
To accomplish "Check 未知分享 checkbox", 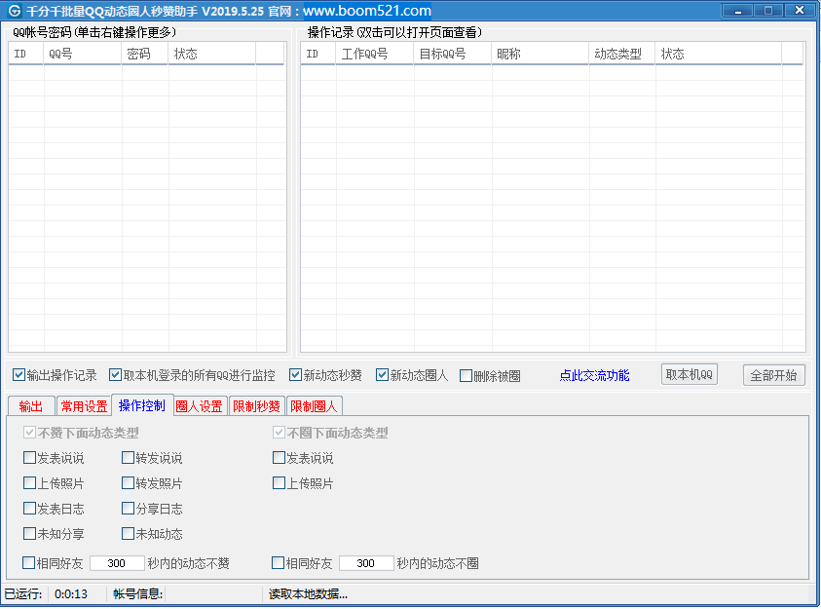I will [x=29, y=534].
